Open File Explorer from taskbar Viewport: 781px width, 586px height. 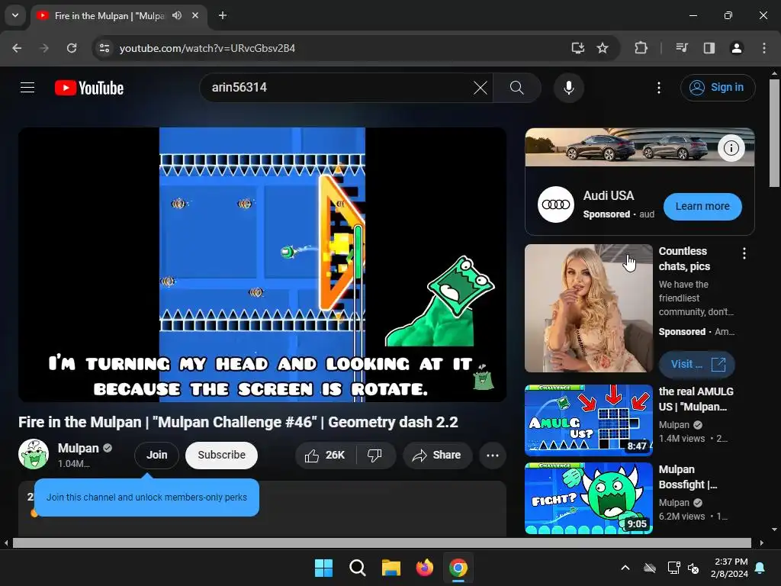[391, 568]
